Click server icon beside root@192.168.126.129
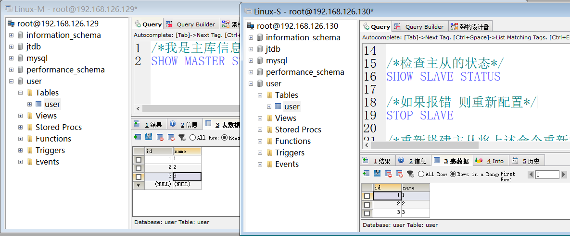This screenshot has height=236, width=570. tap(11, 24)
